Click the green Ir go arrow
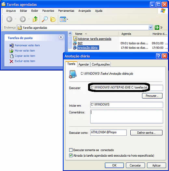 point(157,27)
